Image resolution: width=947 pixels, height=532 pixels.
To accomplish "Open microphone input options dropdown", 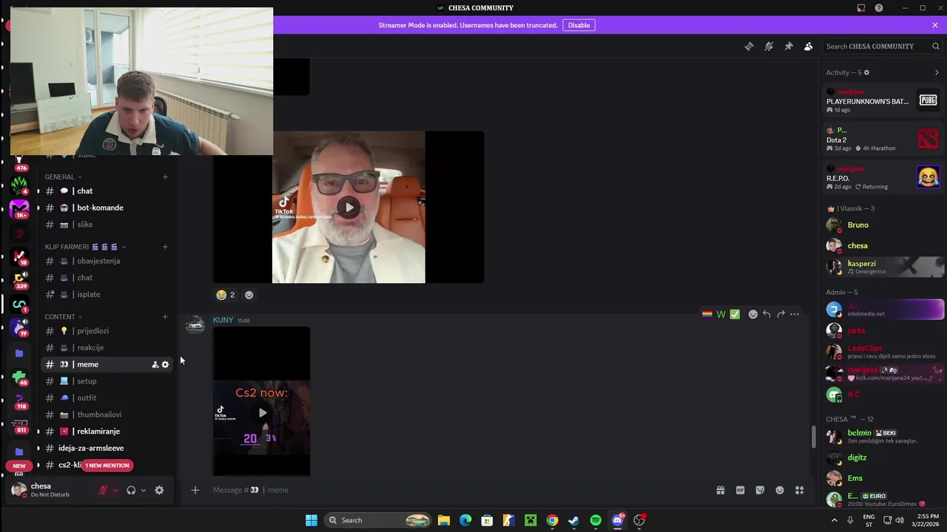I will (x=115, y=491).
